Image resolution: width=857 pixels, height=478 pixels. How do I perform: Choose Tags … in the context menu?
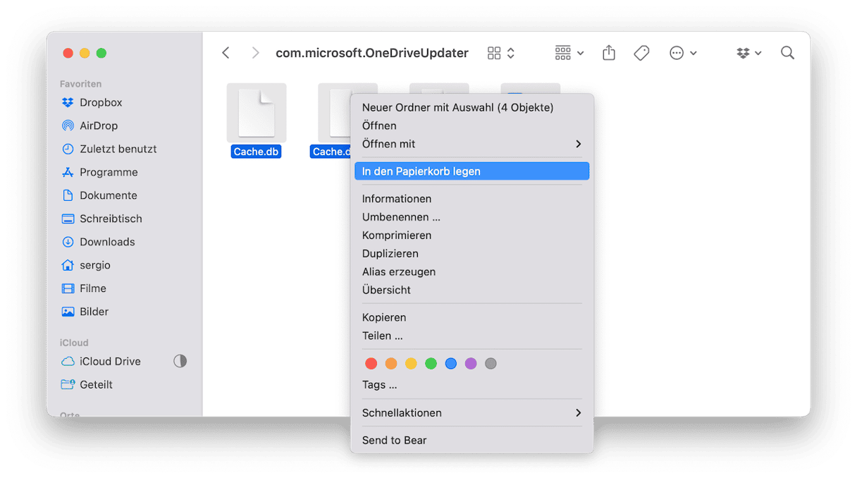pyautogui.click(x=472, y=385)
